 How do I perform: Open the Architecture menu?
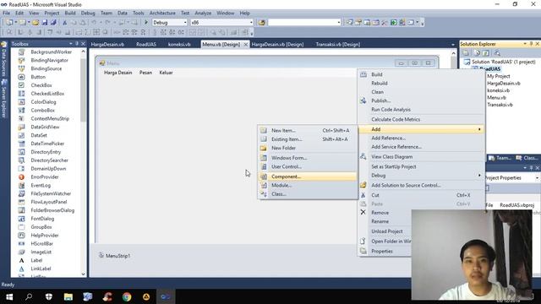[162, 14]
